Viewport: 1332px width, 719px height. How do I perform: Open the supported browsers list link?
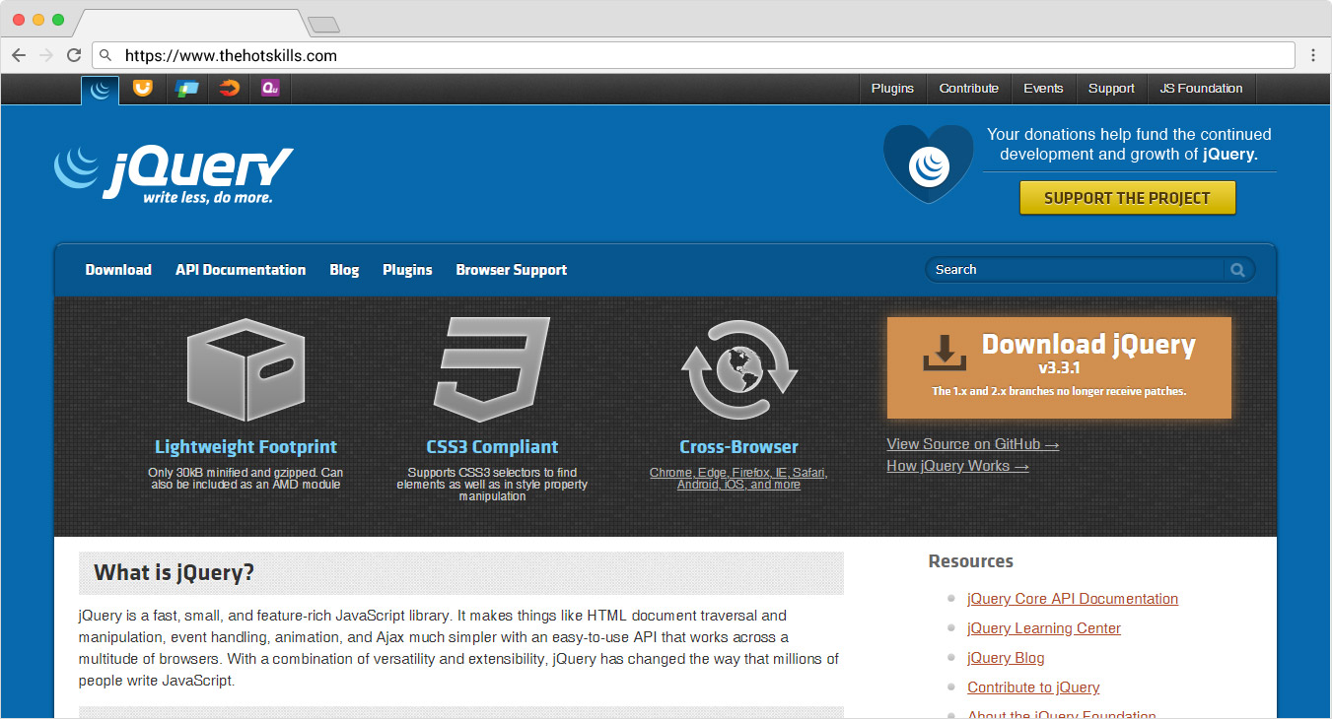[738, 479]
